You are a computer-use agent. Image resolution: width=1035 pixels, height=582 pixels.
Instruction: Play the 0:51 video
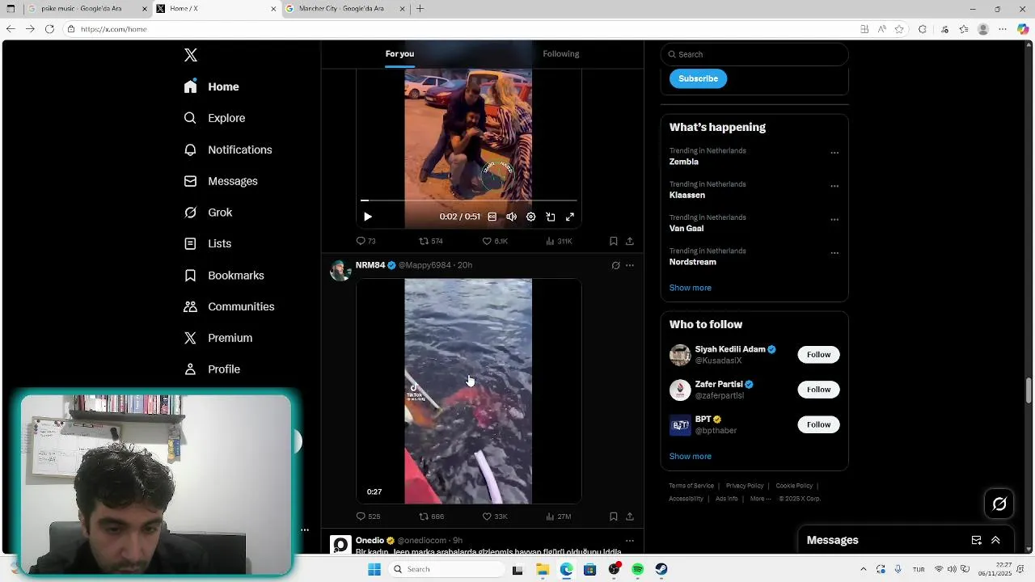pos(368,217)
